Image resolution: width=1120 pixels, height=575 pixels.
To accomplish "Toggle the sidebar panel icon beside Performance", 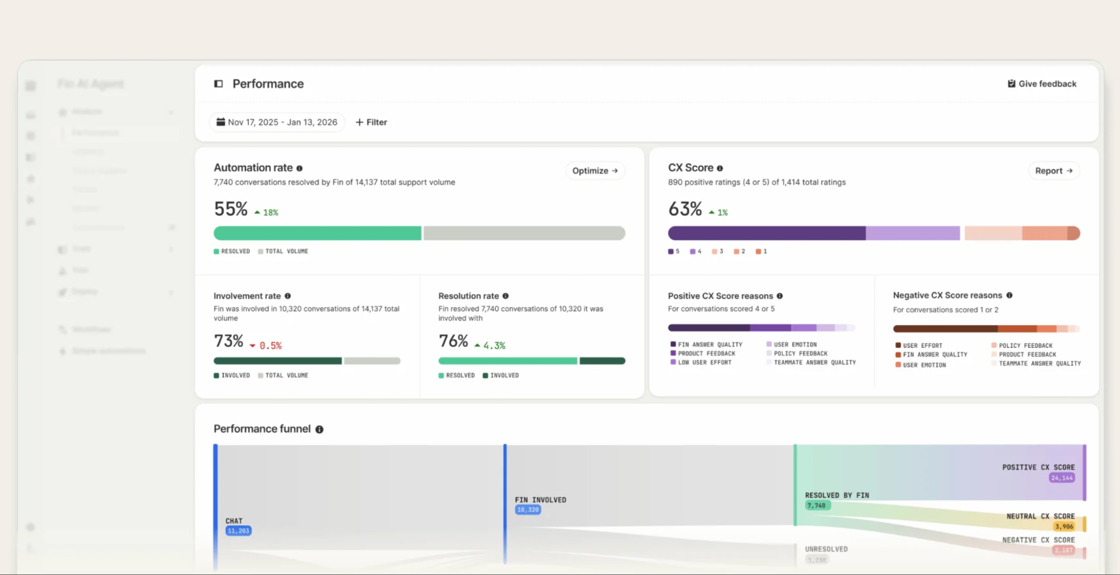I will pyautogui.click(x=218, y=84).
